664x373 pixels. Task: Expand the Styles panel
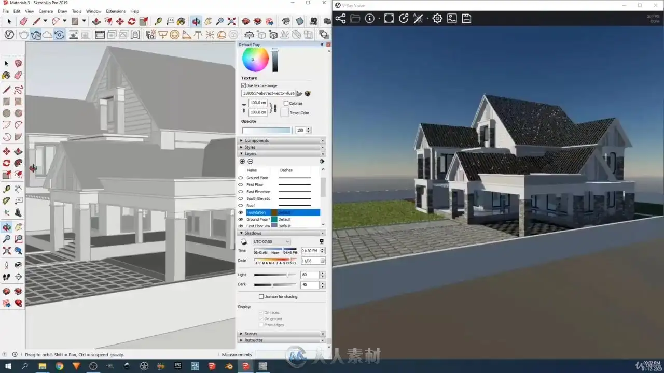click(282, 147)
